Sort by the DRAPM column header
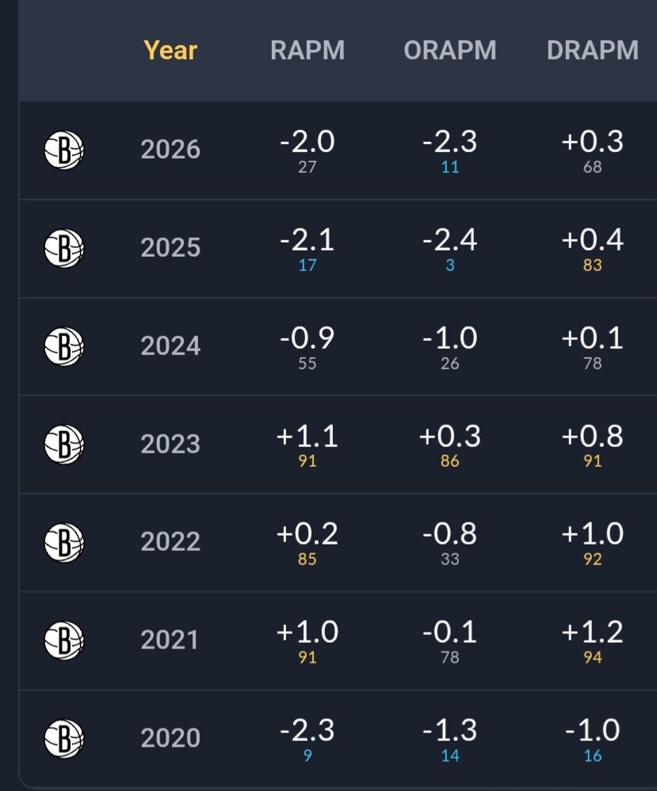 [593, 51]
